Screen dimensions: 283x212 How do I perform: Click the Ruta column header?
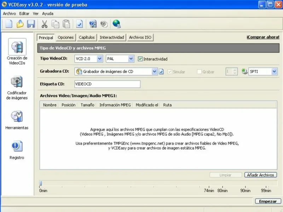(167, 105)
